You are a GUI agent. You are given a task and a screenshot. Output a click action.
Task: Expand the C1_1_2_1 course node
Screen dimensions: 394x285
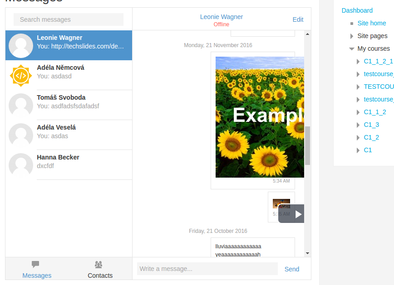(x=358, y=62)
